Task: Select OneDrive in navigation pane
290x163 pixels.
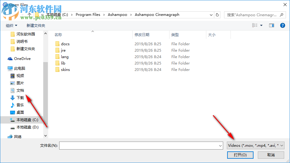Action: tap(19, 59)
